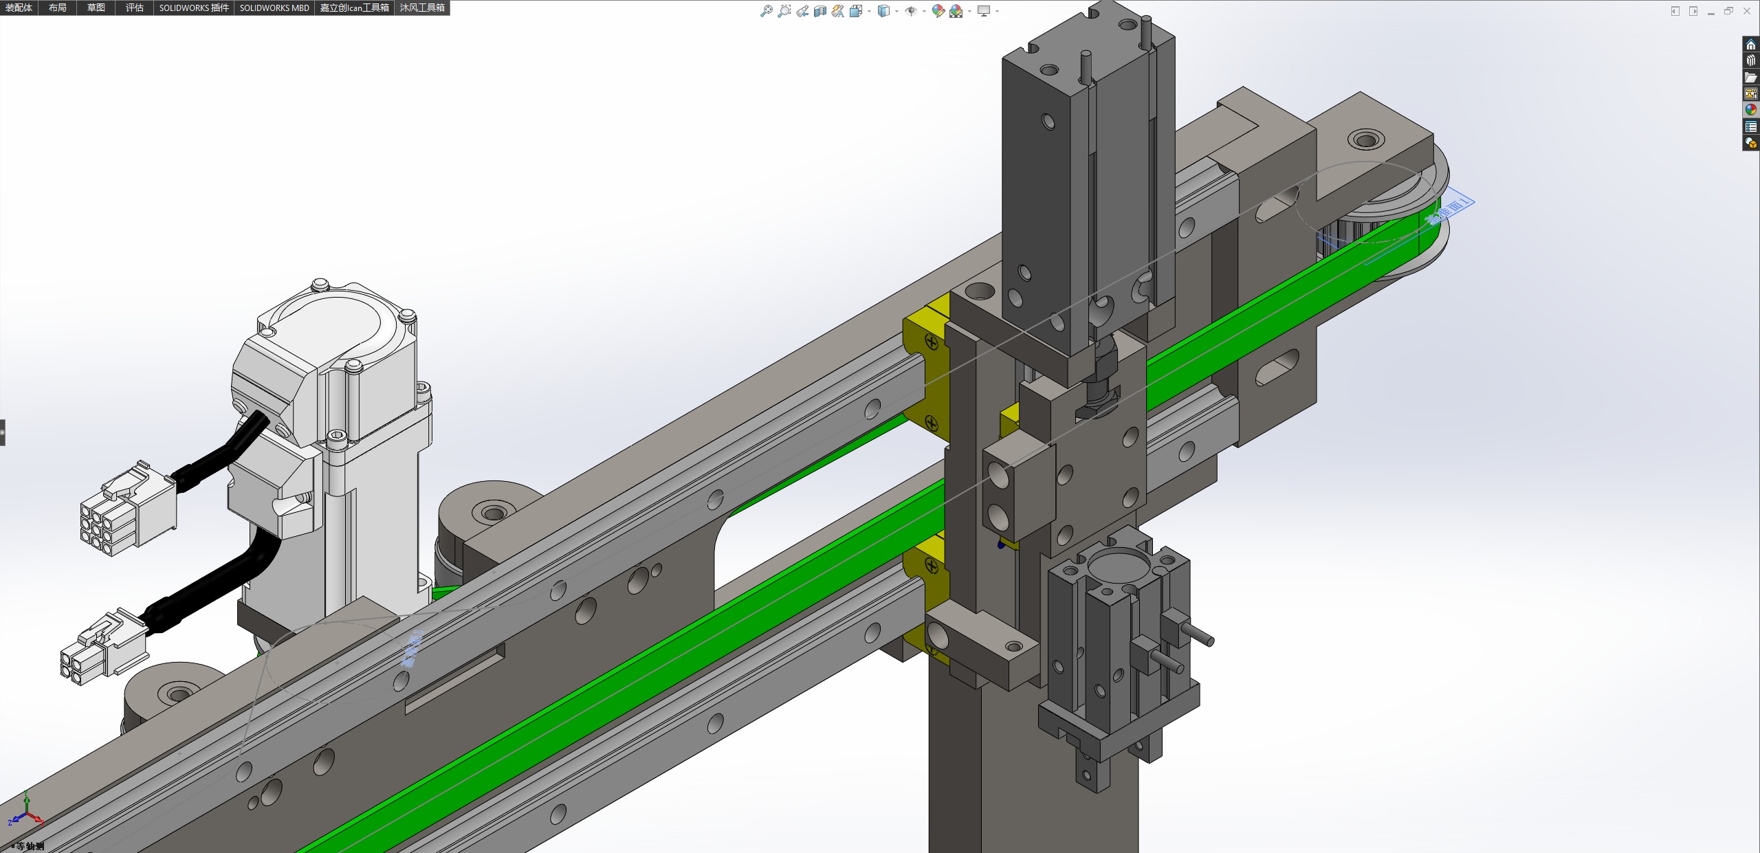Screen dimensions: 1760x853
Task: Click the Zoom to Fit icon
Action: [x=766, y=11]
